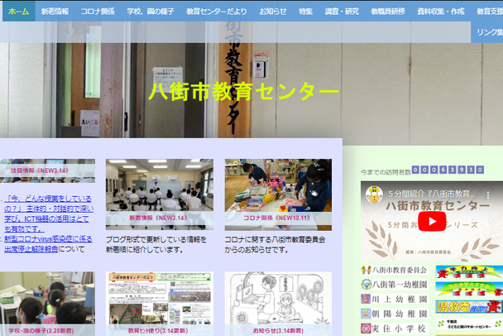The width and height of the screenshot is (503, 336).
Task: Follow the 新型コロナvirus感染症に係る出席停止解除報告 link
Action: (x=48, y=244)
